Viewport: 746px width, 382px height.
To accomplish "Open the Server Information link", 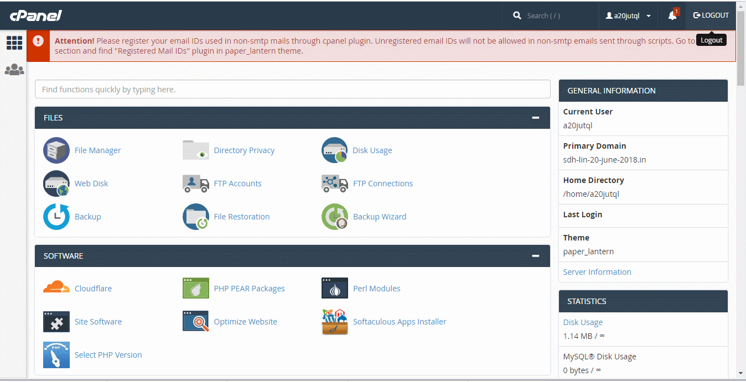I will pyautogui.click(x=597, y=272).
